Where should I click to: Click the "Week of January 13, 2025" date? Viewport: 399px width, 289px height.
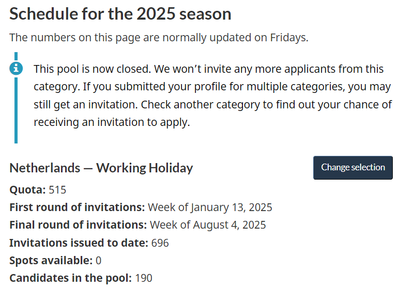210,207
